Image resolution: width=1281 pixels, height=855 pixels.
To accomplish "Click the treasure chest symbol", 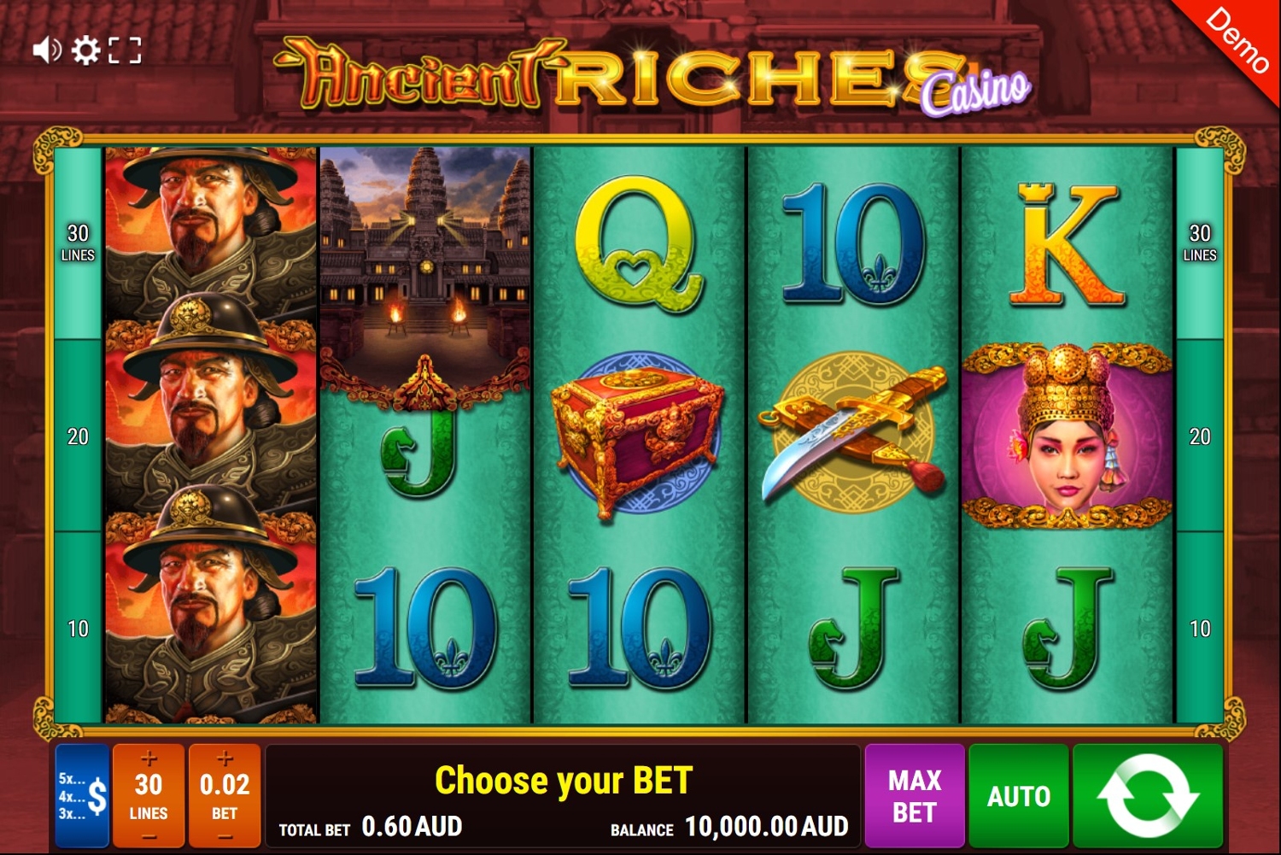I will pyautogui.click(x=638, y=436).
